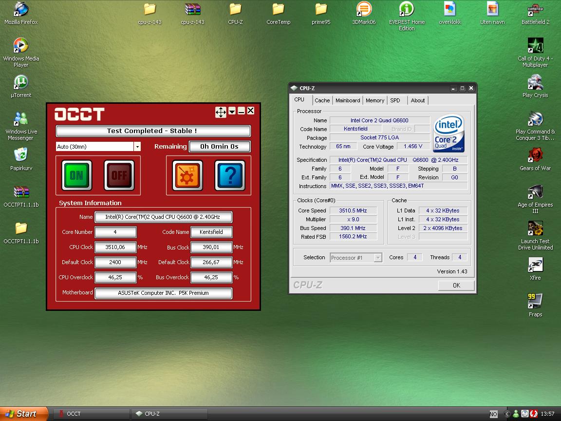Launch Command & Conquer 3 shortcut

(x=535, y=126)
